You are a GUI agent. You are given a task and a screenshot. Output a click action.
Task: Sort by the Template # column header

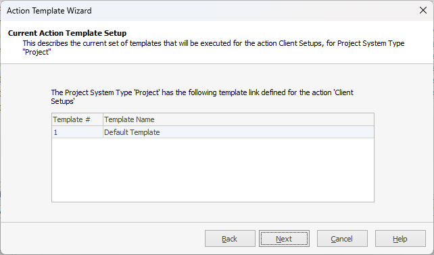[x=77, y=119]
